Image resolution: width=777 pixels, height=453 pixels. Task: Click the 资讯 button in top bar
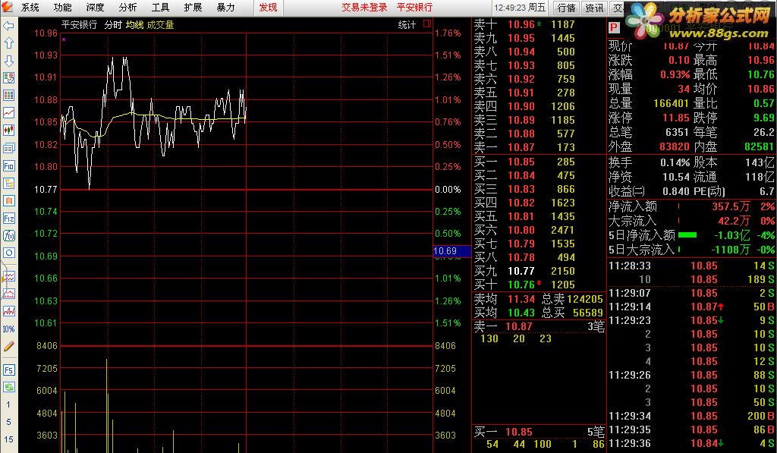(x=594, y=8)
